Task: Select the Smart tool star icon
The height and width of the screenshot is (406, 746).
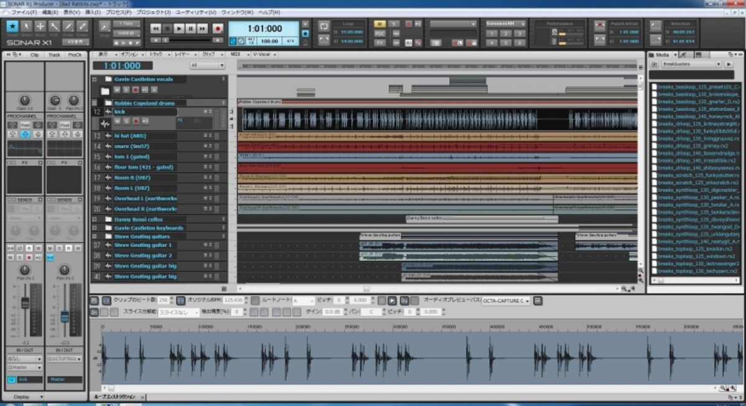Action: coord(12,26)
